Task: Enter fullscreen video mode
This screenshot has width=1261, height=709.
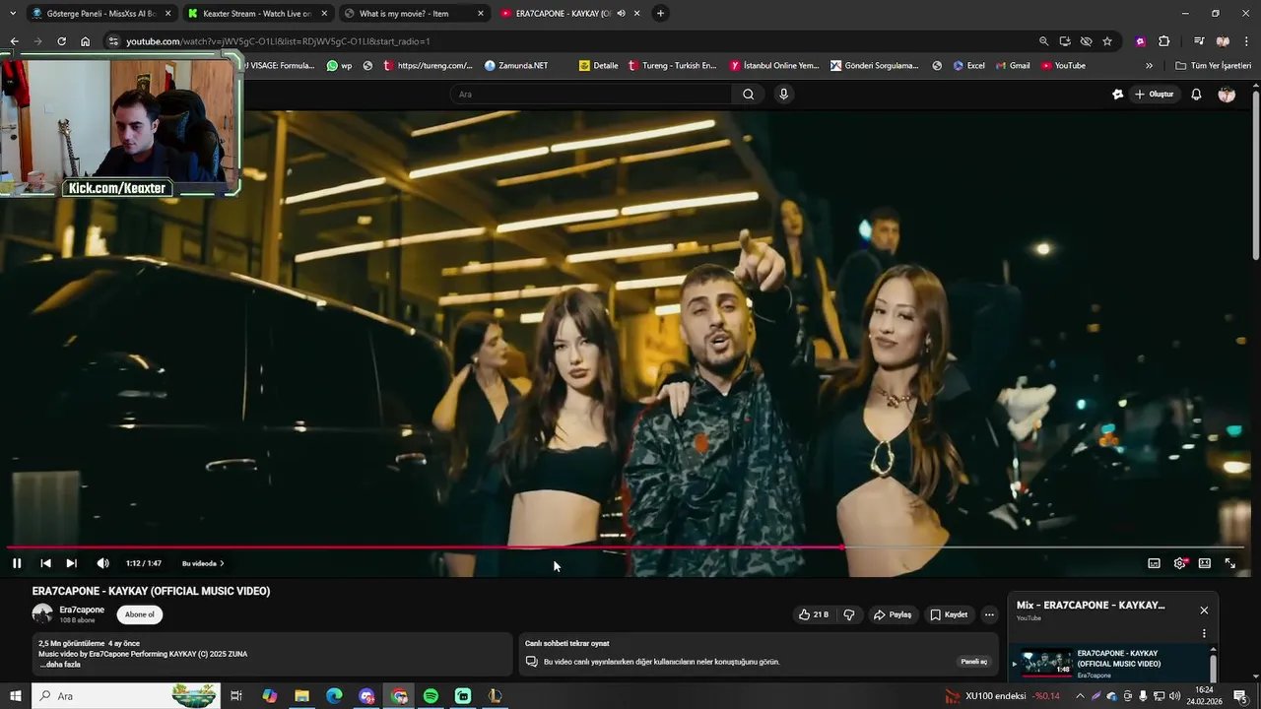Action: (x=1230, y=563)
